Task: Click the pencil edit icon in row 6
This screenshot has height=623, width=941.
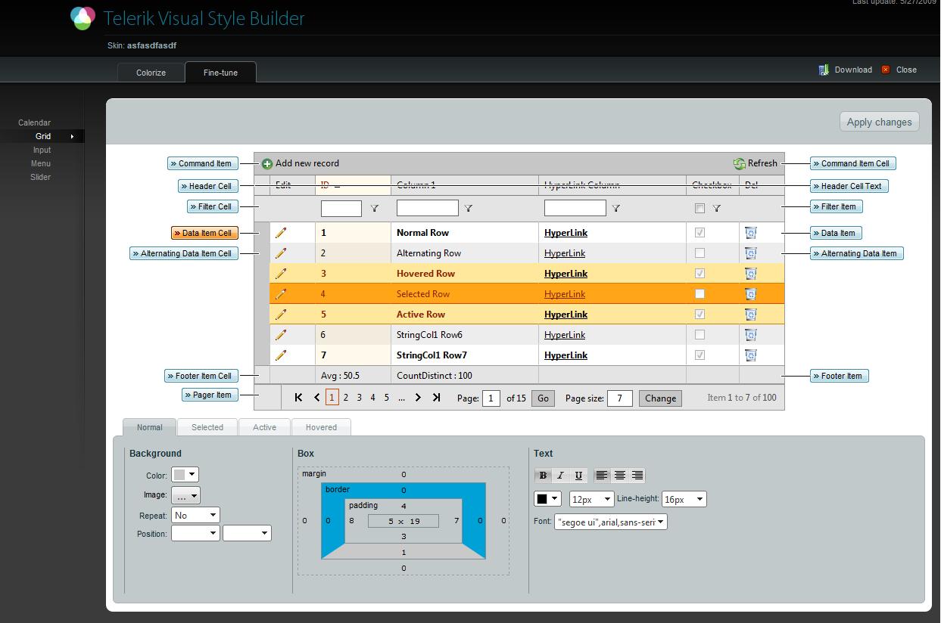Action: [281, 335]
